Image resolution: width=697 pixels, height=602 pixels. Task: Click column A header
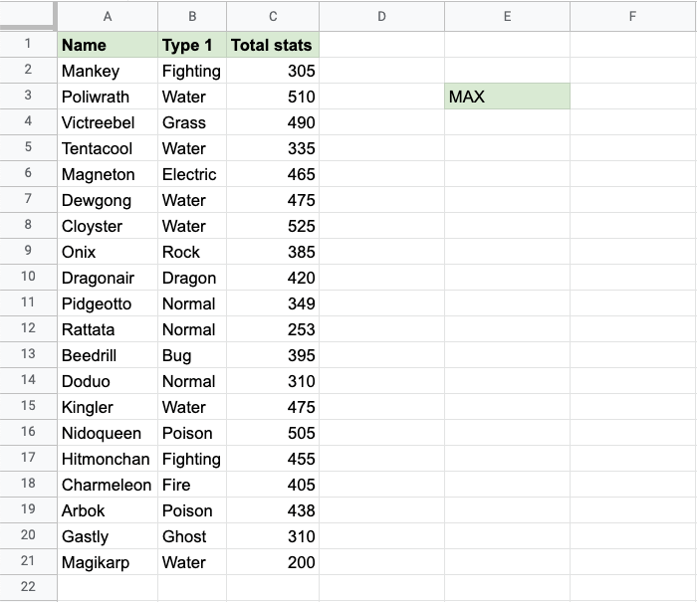pos(108,17)
